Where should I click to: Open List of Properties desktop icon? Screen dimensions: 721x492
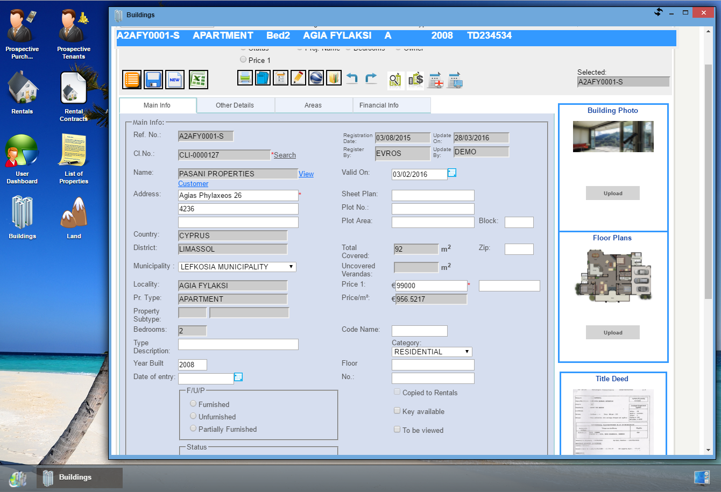74,159
